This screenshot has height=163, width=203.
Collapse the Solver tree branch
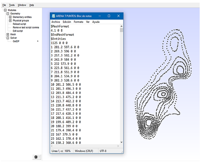point(8,38)
